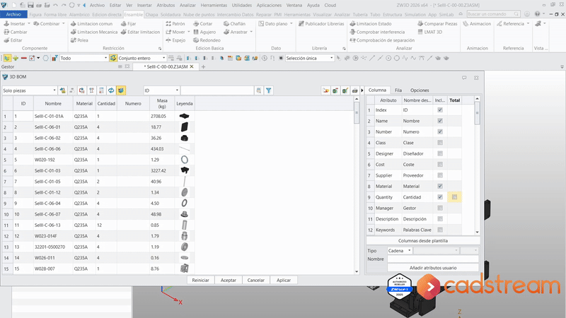Open the Archivo ribbon tab
Viewport: 566px width, 318px height.
[x=13, y=14]
